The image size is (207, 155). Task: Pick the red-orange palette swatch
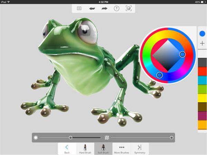[202, 71]
